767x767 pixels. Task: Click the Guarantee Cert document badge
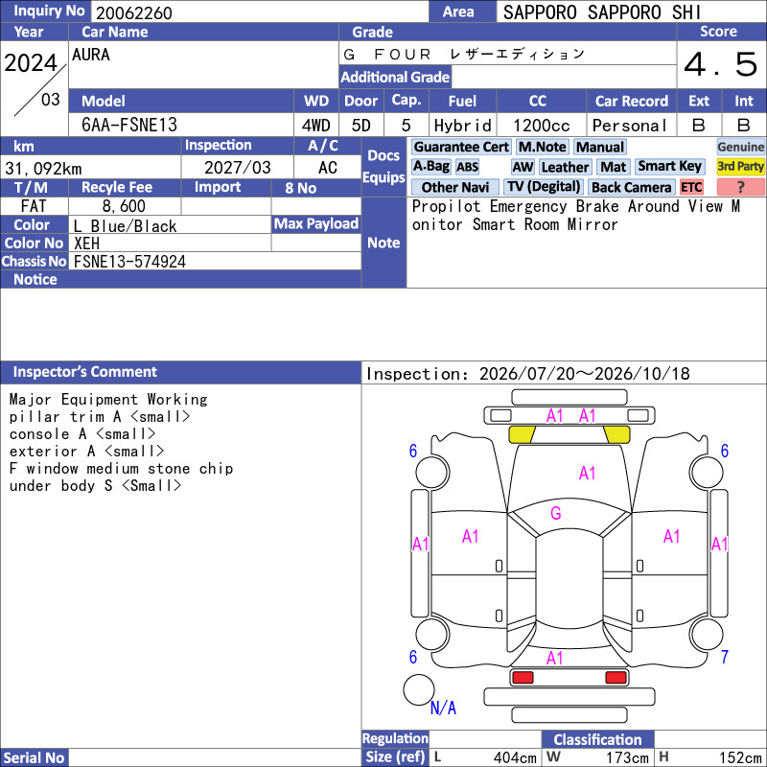pos(461,147)
